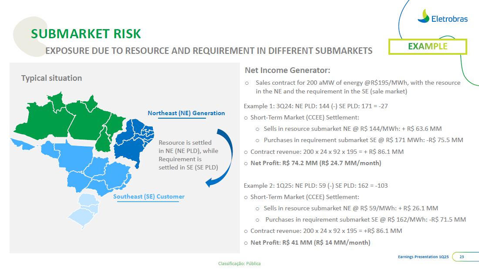479x269 pixels.
Task: Click the Earnings Presentation 1Q25 footer text
Action: click(423, 257)
